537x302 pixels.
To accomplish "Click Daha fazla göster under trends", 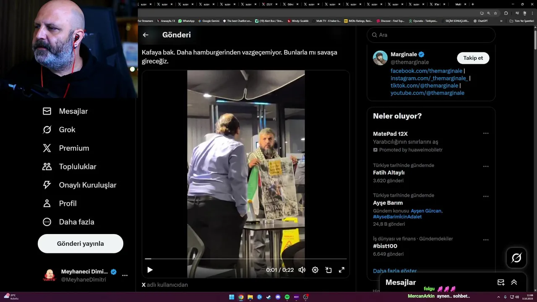I will tap(395, 271).
